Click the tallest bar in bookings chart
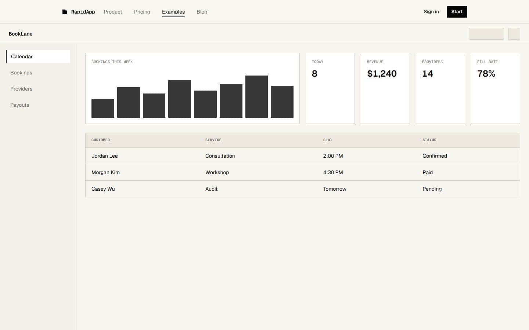The height and width of the screenshot is (330, 529). [x=256, y=97]
